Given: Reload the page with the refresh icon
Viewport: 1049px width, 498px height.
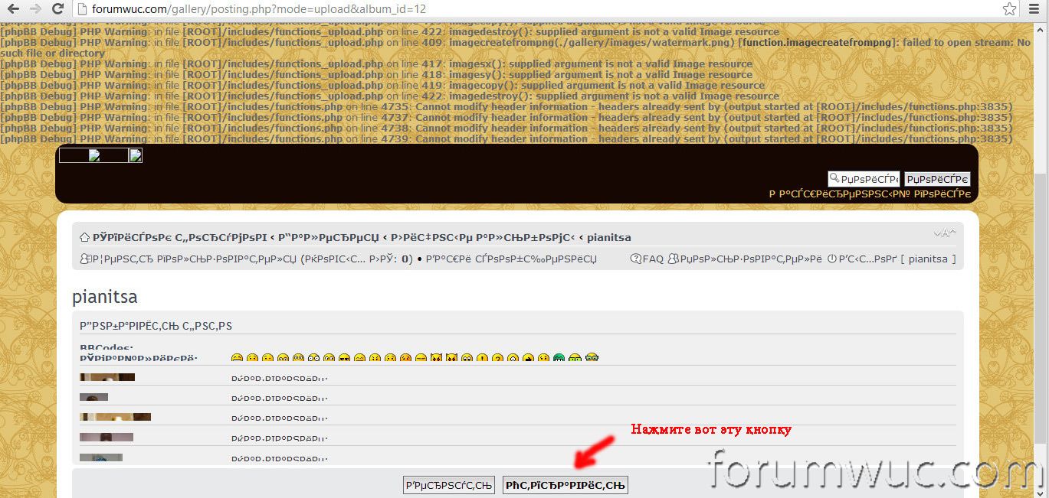Looking at the screenshot, I should tap(57, 9).
